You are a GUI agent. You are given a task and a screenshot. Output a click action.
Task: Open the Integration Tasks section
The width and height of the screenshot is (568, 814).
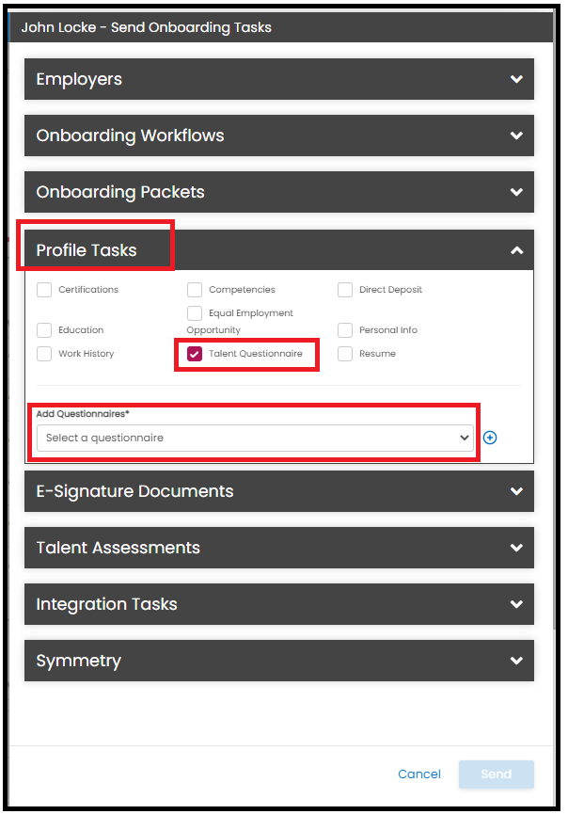tap(279, 604)
